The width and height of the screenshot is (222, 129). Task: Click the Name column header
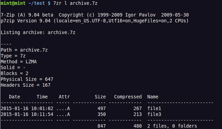[x=153, y=97]
